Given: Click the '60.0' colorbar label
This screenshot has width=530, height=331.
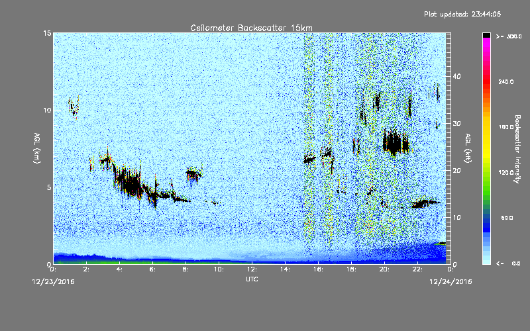Looking at the screenshot, I should 507,218.
